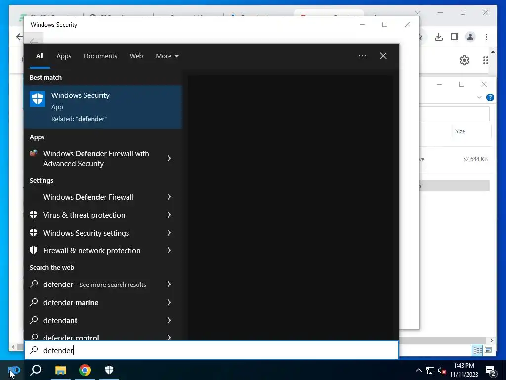The image size is (506, 380).
Task: Toggle the Chrome side panel icon
Action: (x=455, y=37)
